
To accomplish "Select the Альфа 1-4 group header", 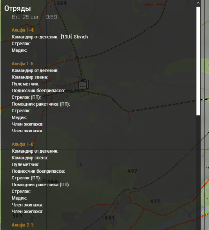I will click(23, 30).
